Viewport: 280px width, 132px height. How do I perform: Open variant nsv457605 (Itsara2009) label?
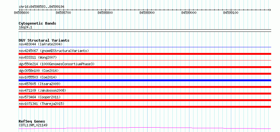(40, 84)
